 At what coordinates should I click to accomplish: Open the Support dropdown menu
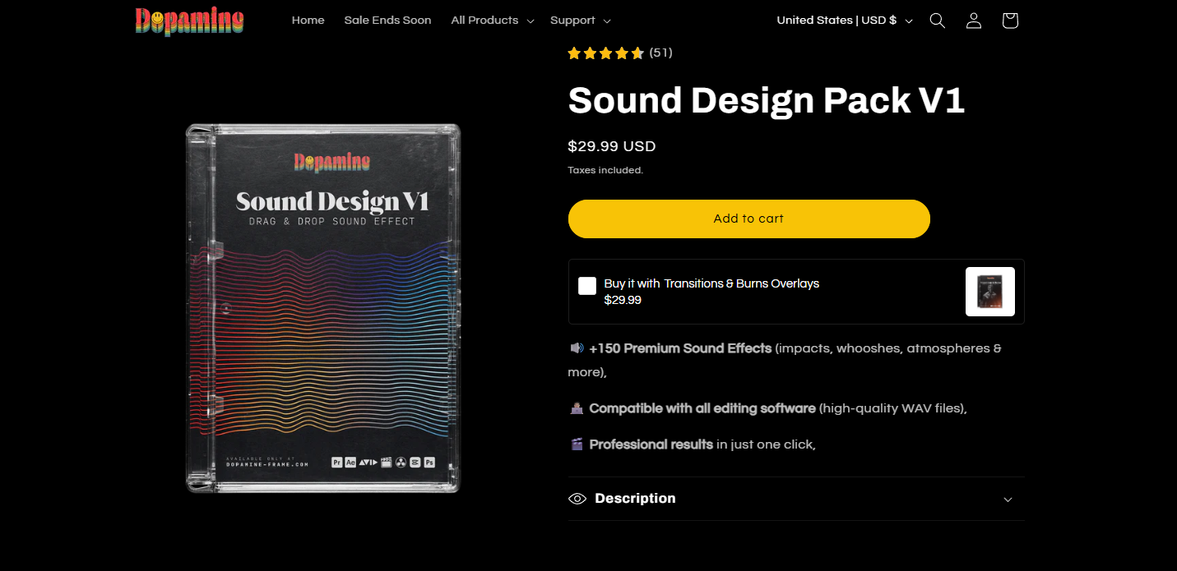[x=580, y=21]
